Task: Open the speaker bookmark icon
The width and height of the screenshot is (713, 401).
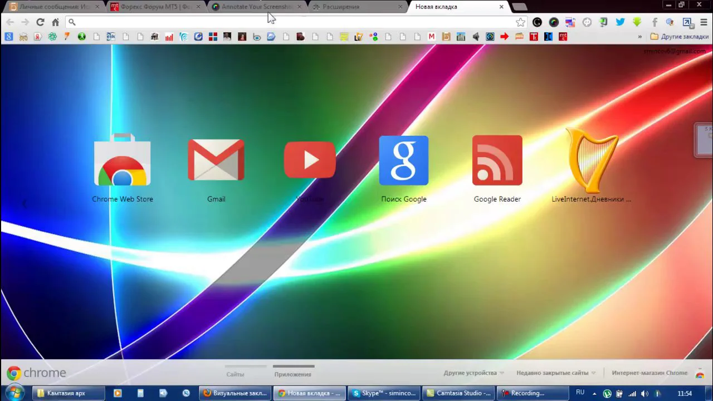Action: point(475,37)
